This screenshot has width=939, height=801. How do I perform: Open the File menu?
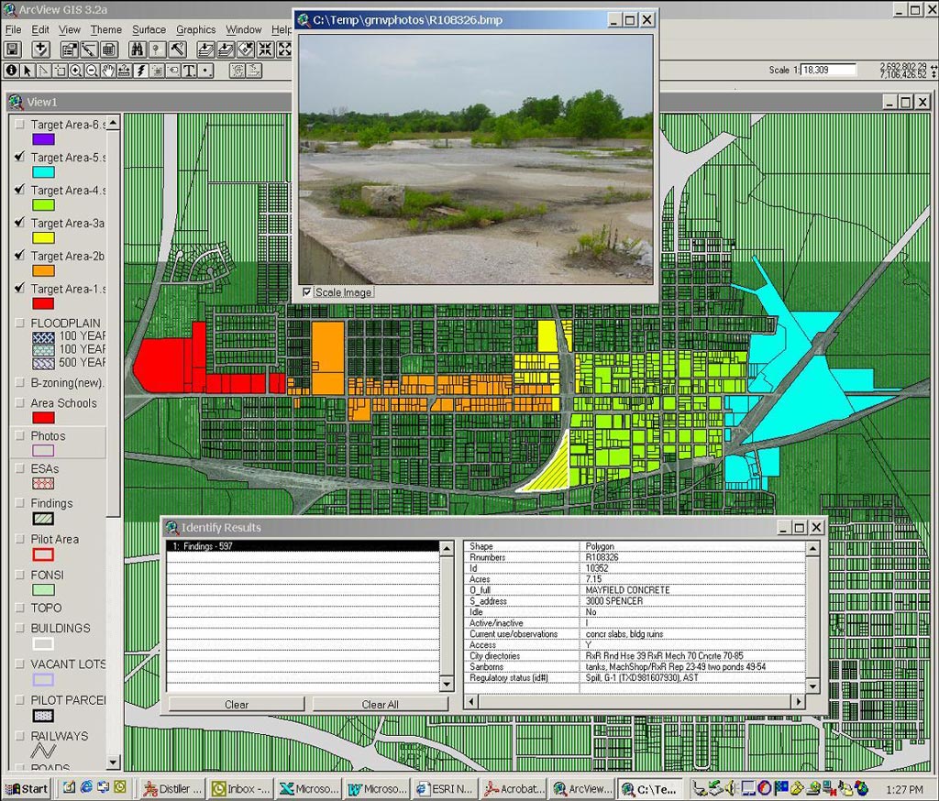13,29
